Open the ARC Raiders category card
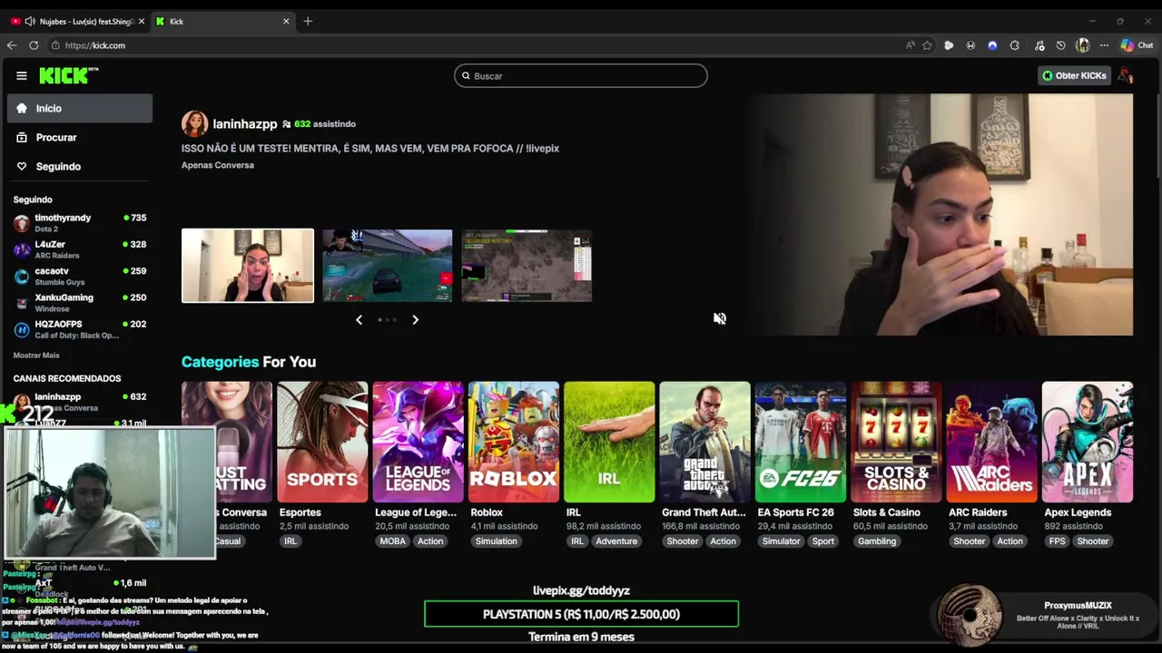Screen dimensions: 1162x653 point(991,442)
